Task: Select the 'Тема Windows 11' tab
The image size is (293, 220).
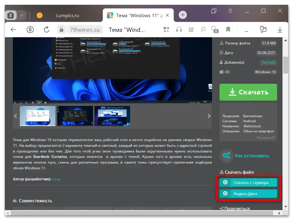Action: [x=138, y=15]
